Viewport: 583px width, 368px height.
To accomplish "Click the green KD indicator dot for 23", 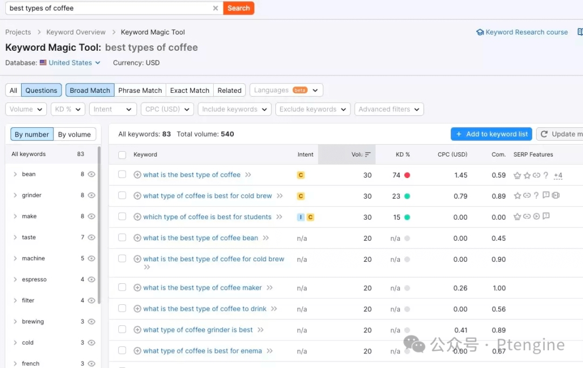I will click(x=407, y=196).
